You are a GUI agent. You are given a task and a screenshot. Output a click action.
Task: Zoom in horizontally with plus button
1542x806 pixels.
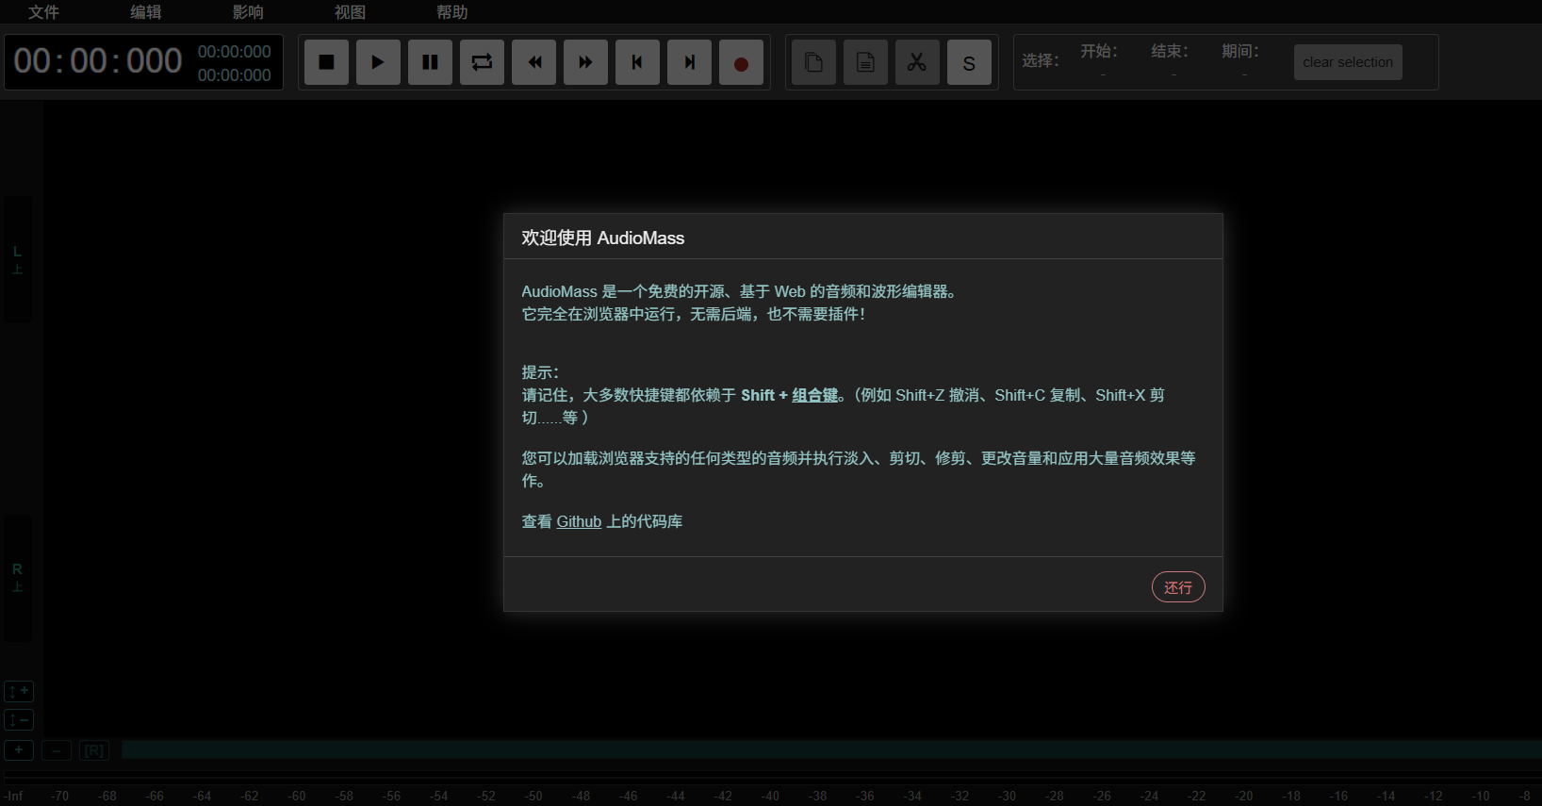tap(19, 750)
